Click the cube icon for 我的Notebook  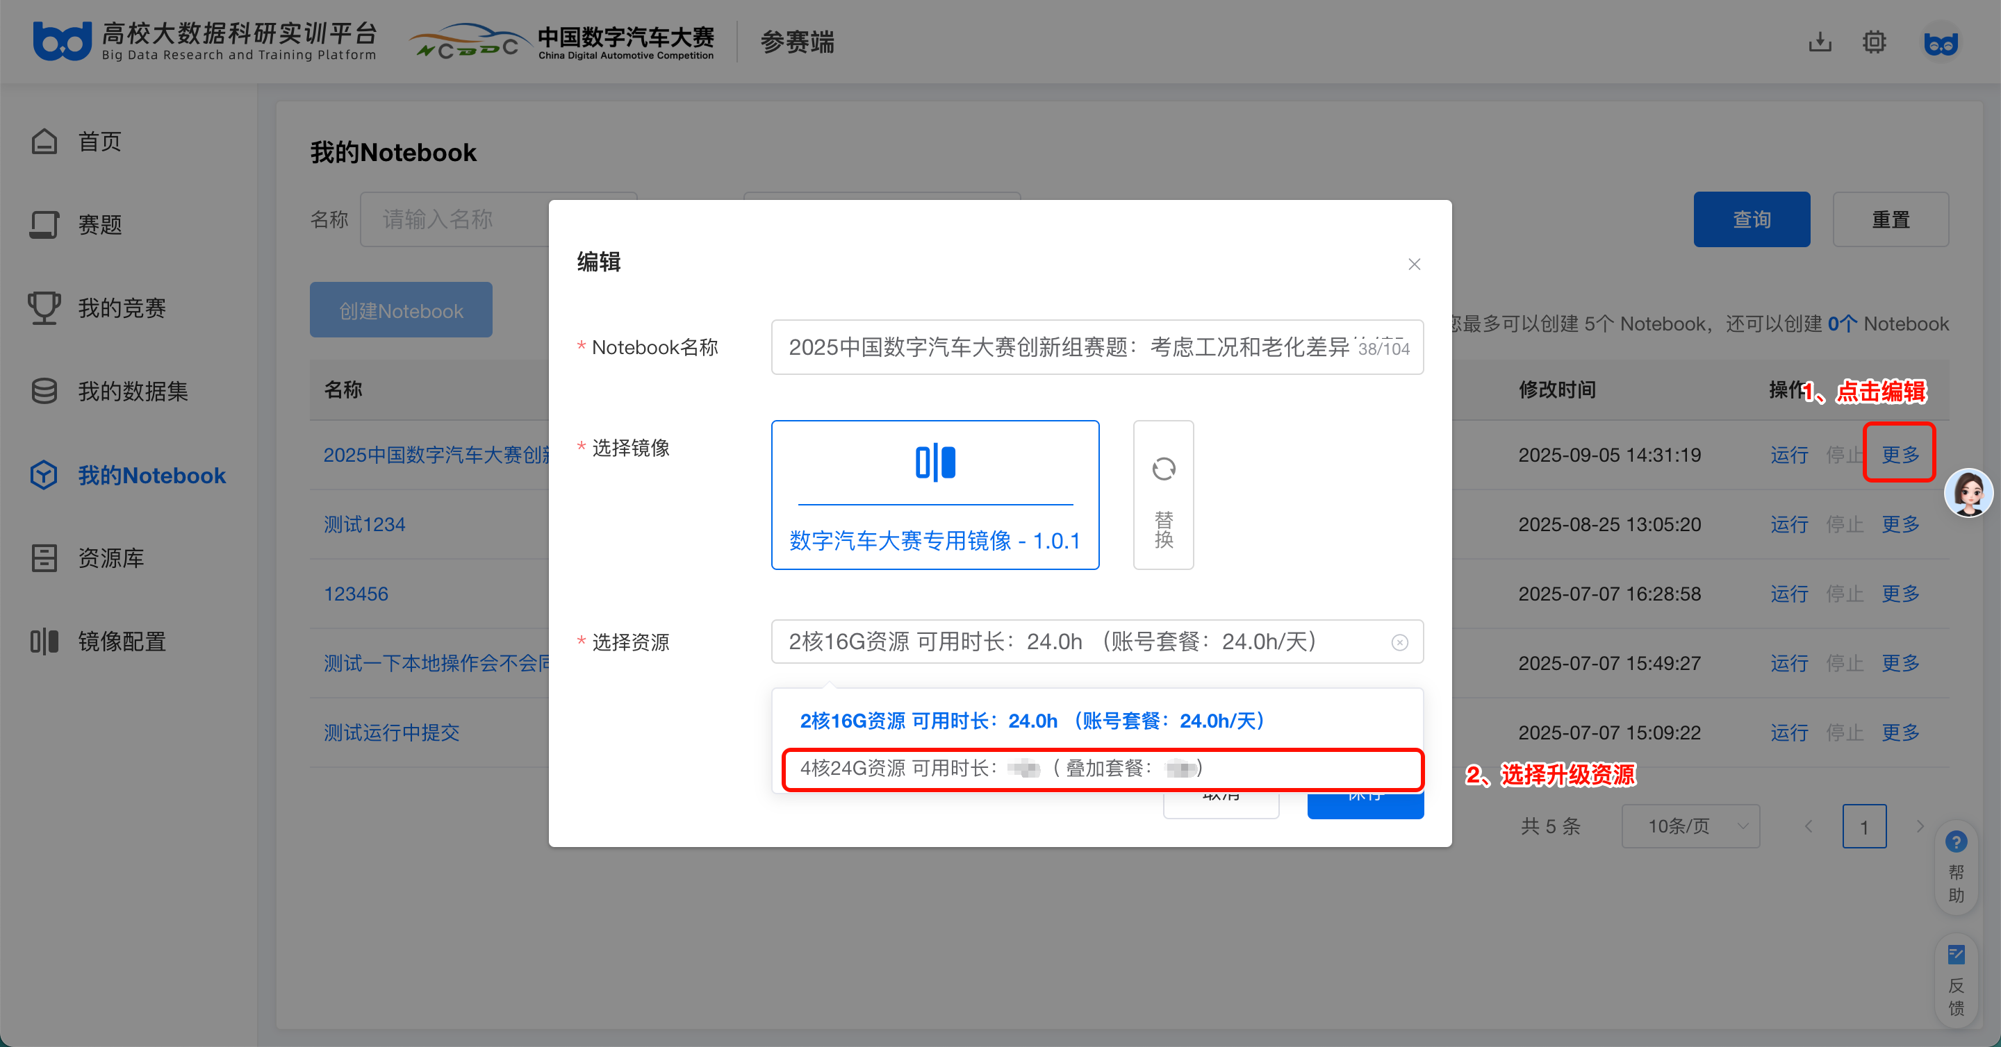click(x=44, y=475)
